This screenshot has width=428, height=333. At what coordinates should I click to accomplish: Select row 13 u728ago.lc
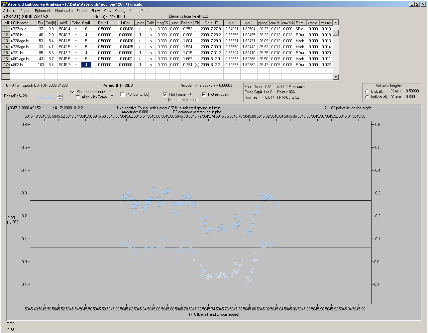tap(167, 41)
